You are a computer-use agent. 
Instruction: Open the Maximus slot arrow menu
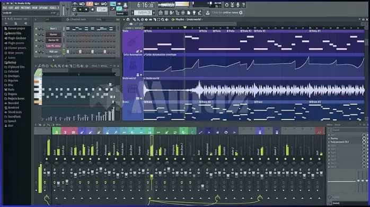329,138
